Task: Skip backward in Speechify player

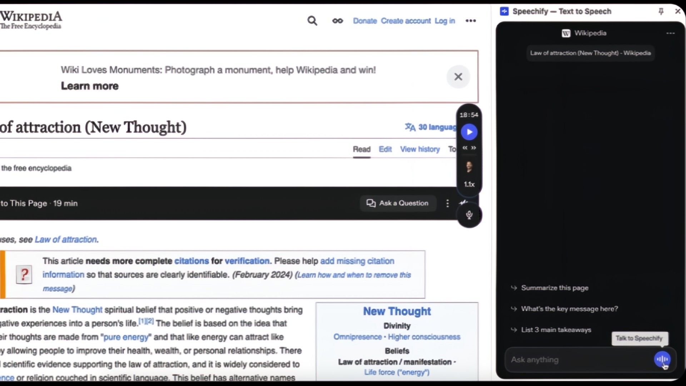Action: pos(465,148)
